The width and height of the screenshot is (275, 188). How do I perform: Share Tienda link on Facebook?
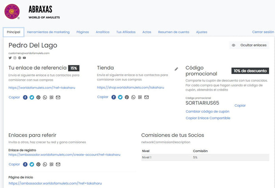pos(114,97)
